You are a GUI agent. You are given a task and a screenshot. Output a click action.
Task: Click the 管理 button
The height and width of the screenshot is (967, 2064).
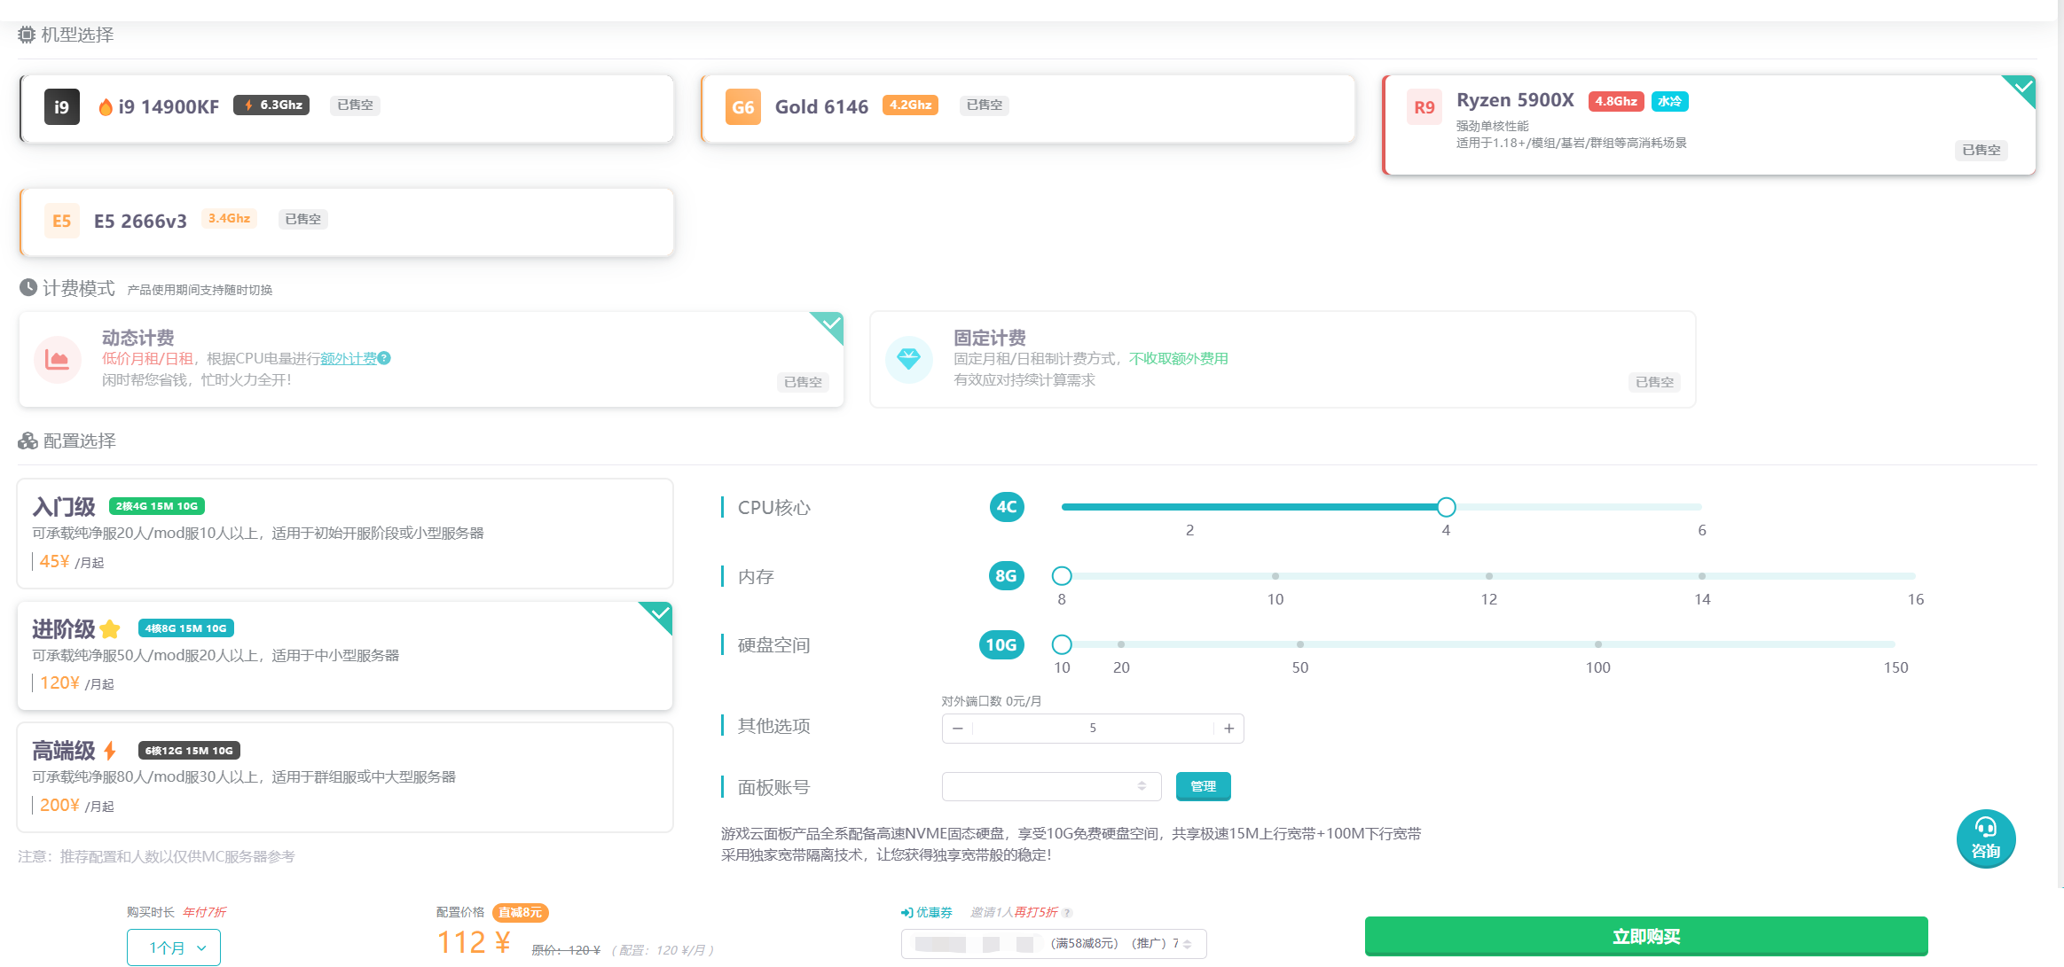[x=1203, y=786]
